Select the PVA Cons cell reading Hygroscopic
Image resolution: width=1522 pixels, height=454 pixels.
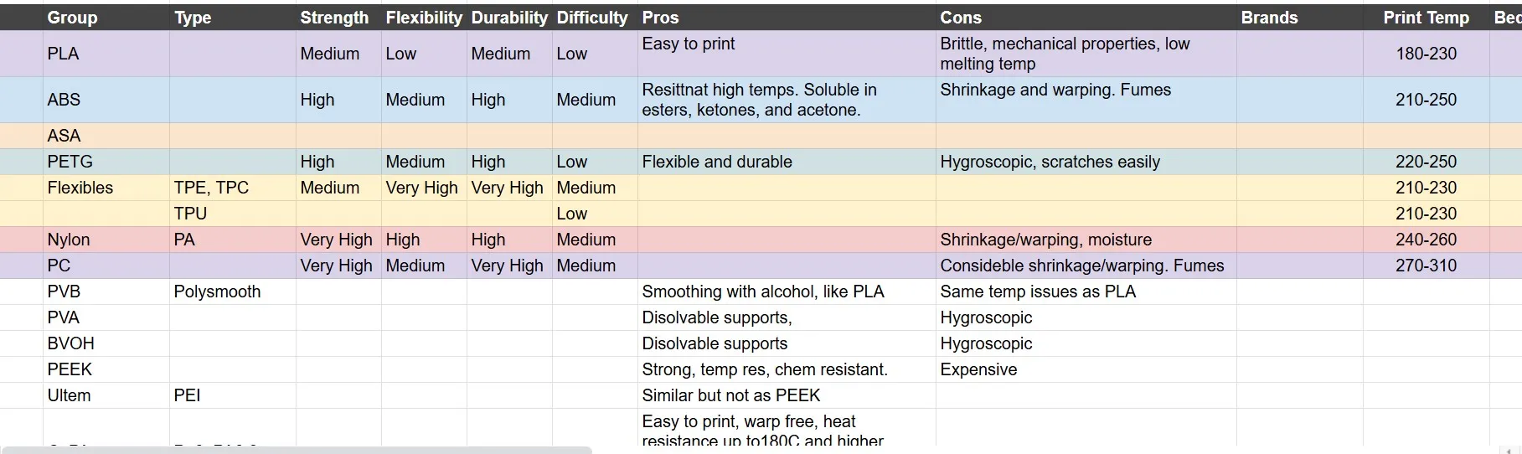coord(1086,318)
